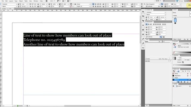The height and width of the screenshot is (107, 191).
Task: Select align left in the Paragraph panel
Action: [147, 24]
